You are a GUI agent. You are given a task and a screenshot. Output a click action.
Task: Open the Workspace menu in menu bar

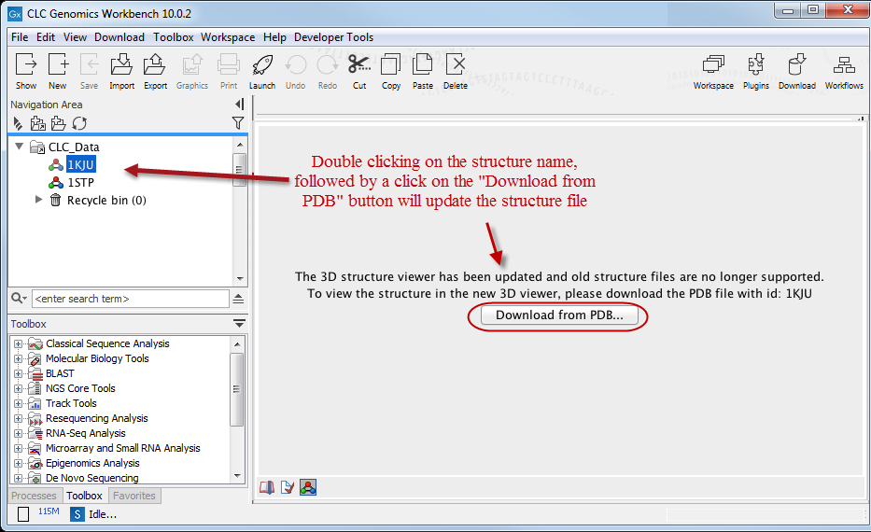click(228, 37)
